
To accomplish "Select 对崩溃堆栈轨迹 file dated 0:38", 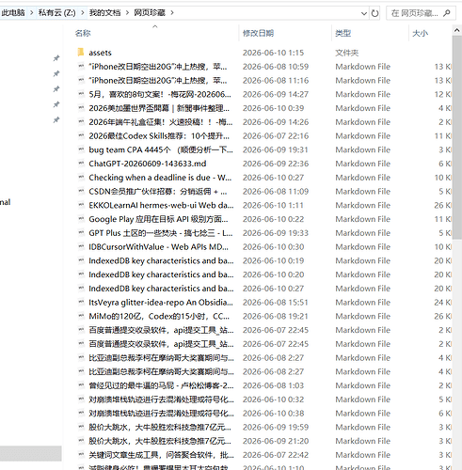I will click(161, 413).
